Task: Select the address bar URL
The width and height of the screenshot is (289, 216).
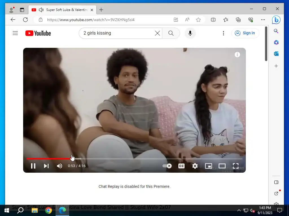Action: (x=91, y=20)
